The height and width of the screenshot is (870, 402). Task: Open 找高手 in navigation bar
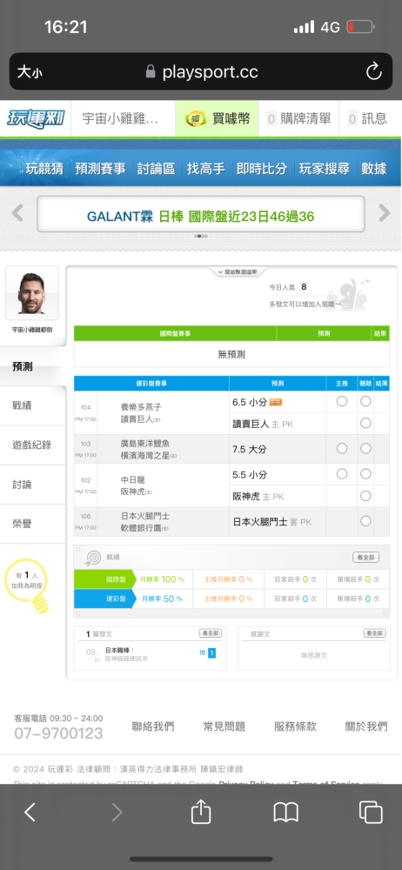[206, 169]
